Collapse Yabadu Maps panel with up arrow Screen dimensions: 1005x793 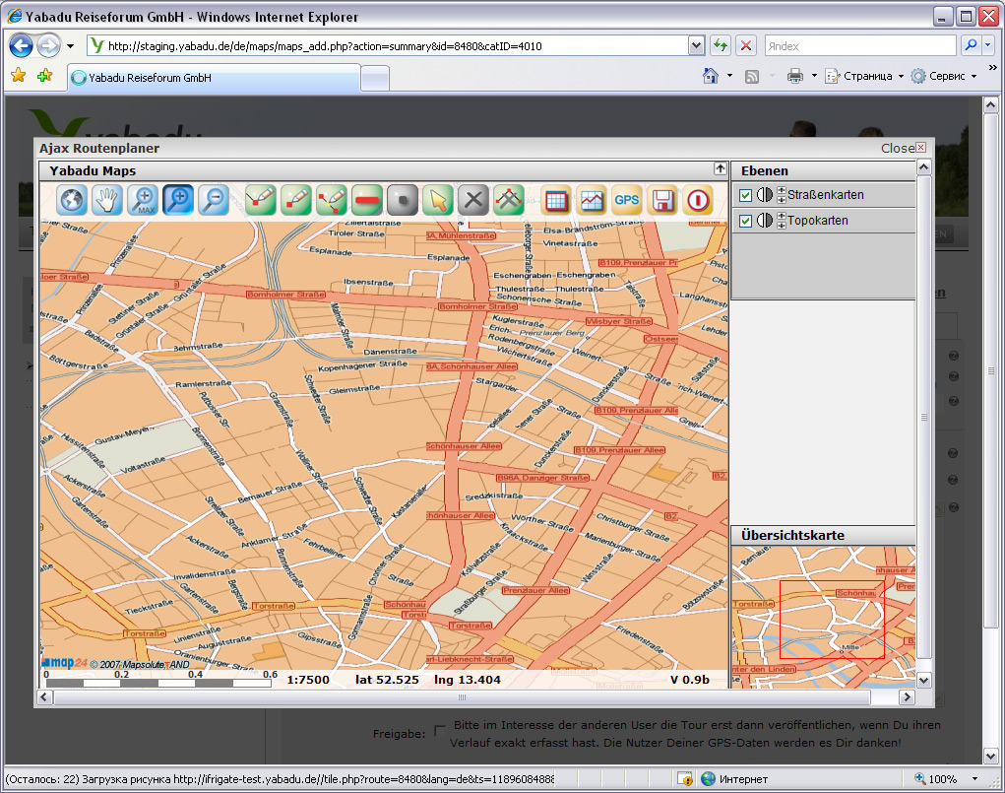tap(721, 168)
